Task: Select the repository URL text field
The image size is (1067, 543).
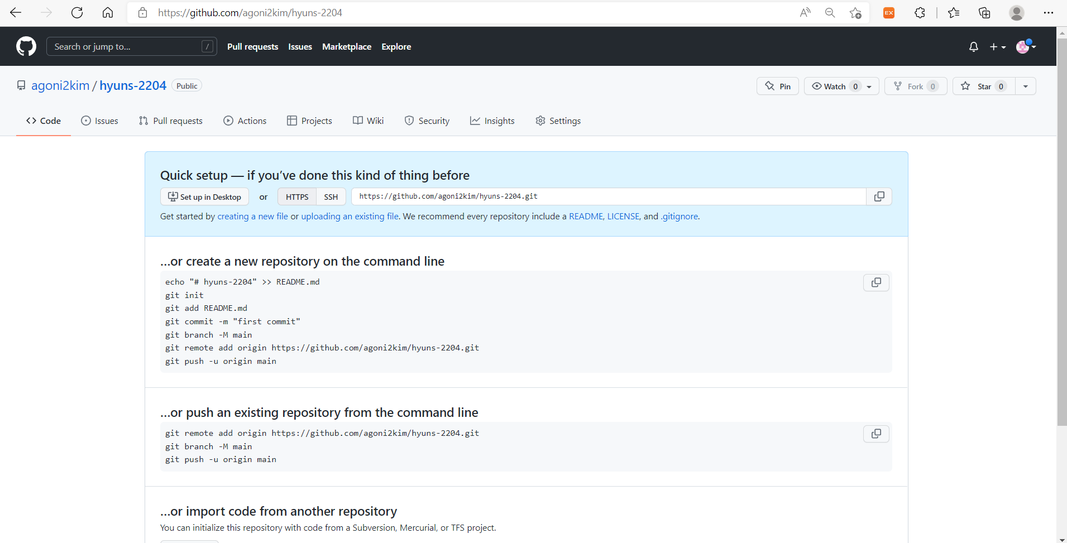Action: pyautogui.click(x=609, y=196)
